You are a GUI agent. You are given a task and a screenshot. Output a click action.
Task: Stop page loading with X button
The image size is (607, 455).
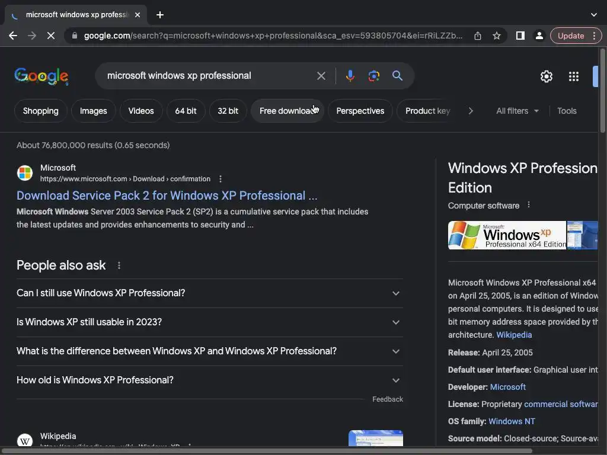(51, 36)
